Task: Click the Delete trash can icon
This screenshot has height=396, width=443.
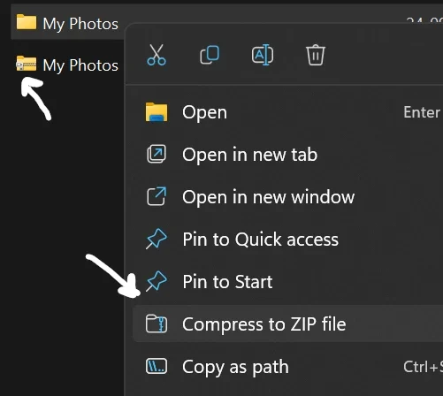Action: pos(316,55)
